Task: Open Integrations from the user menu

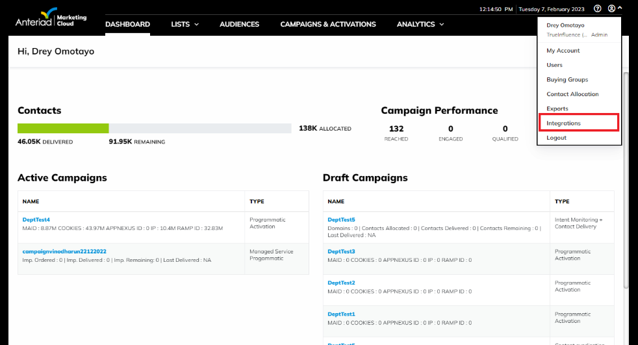Action: click(x=563, y=123)
